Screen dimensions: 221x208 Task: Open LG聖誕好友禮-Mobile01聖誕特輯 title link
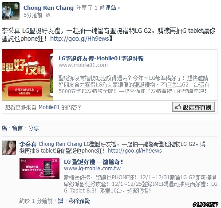coord(101,59)
